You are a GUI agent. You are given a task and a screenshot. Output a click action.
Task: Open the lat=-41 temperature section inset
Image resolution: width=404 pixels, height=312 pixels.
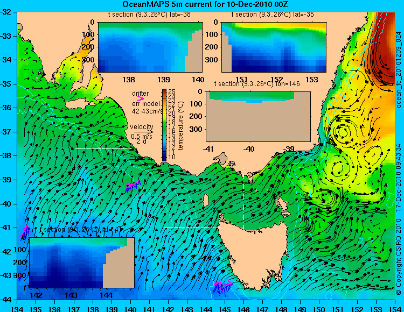point(82,263)
